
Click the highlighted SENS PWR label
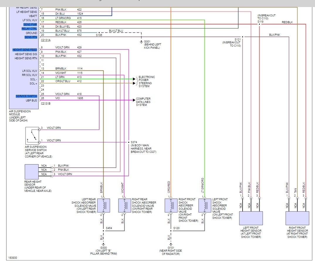[30, 25]
